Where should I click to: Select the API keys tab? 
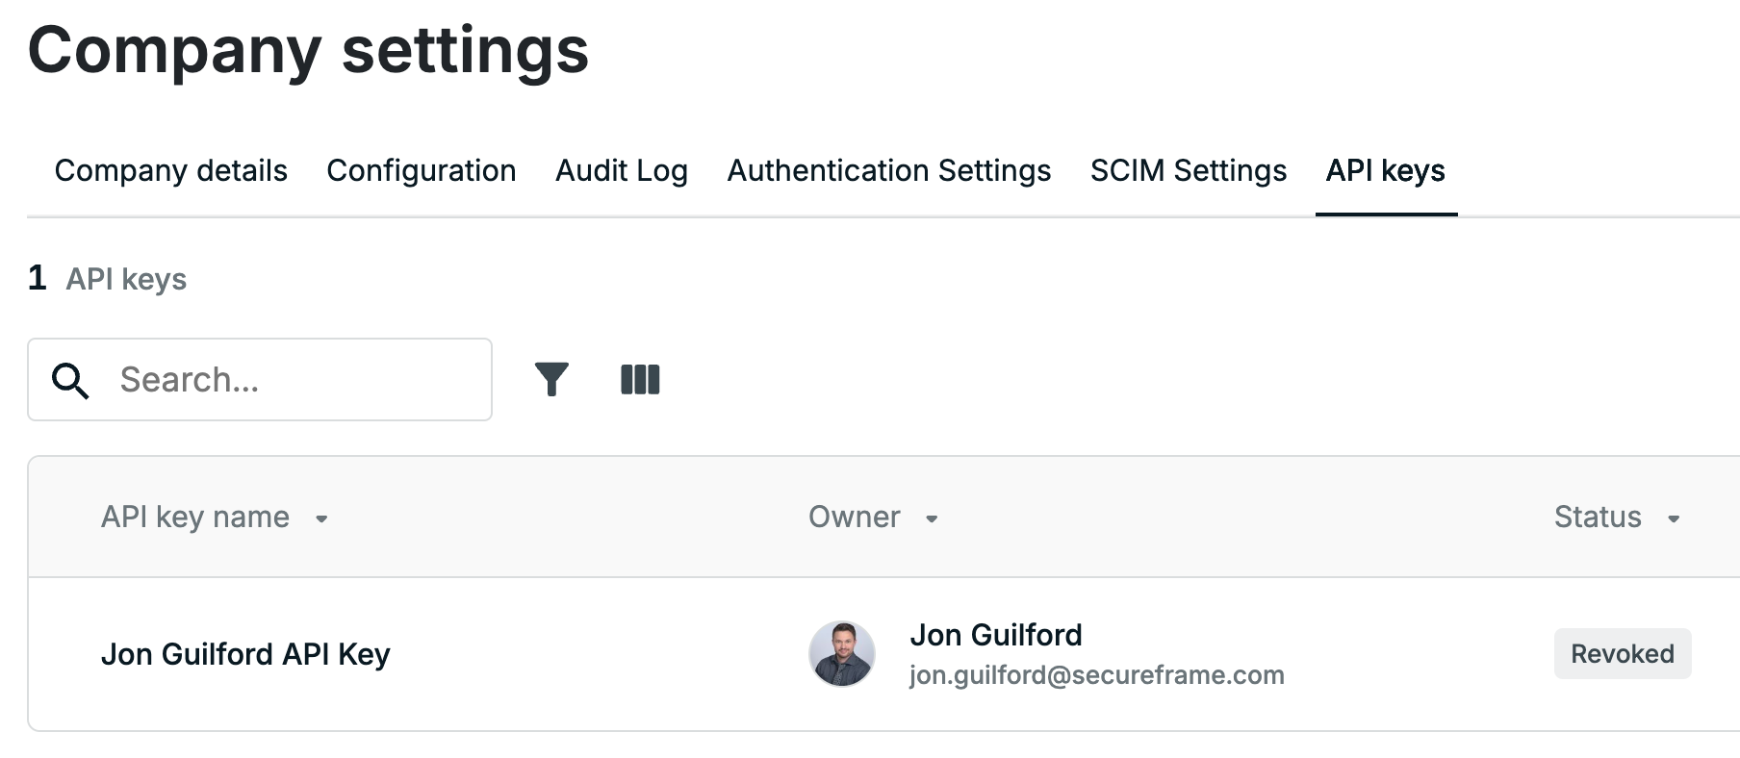tap(1386, 170)
